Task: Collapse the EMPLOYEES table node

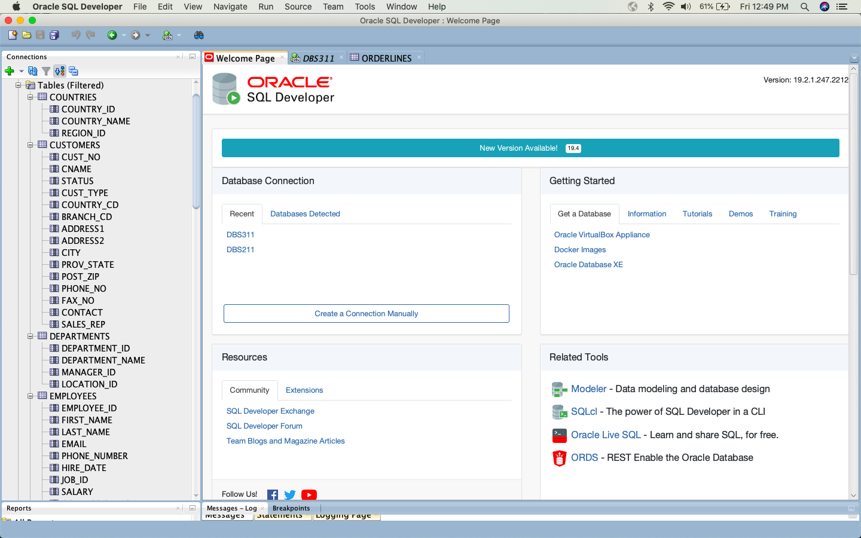Action: [x=30, y=396]
